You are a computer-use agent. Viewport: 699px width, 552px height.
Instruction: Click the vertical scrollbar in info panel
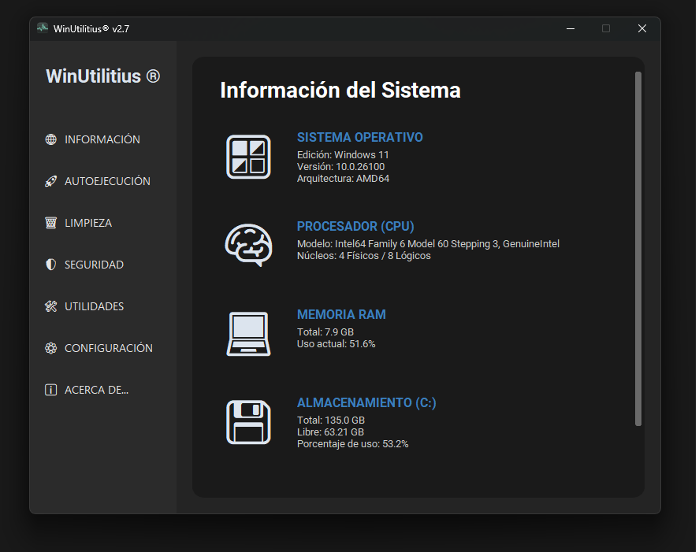point(638,248)
